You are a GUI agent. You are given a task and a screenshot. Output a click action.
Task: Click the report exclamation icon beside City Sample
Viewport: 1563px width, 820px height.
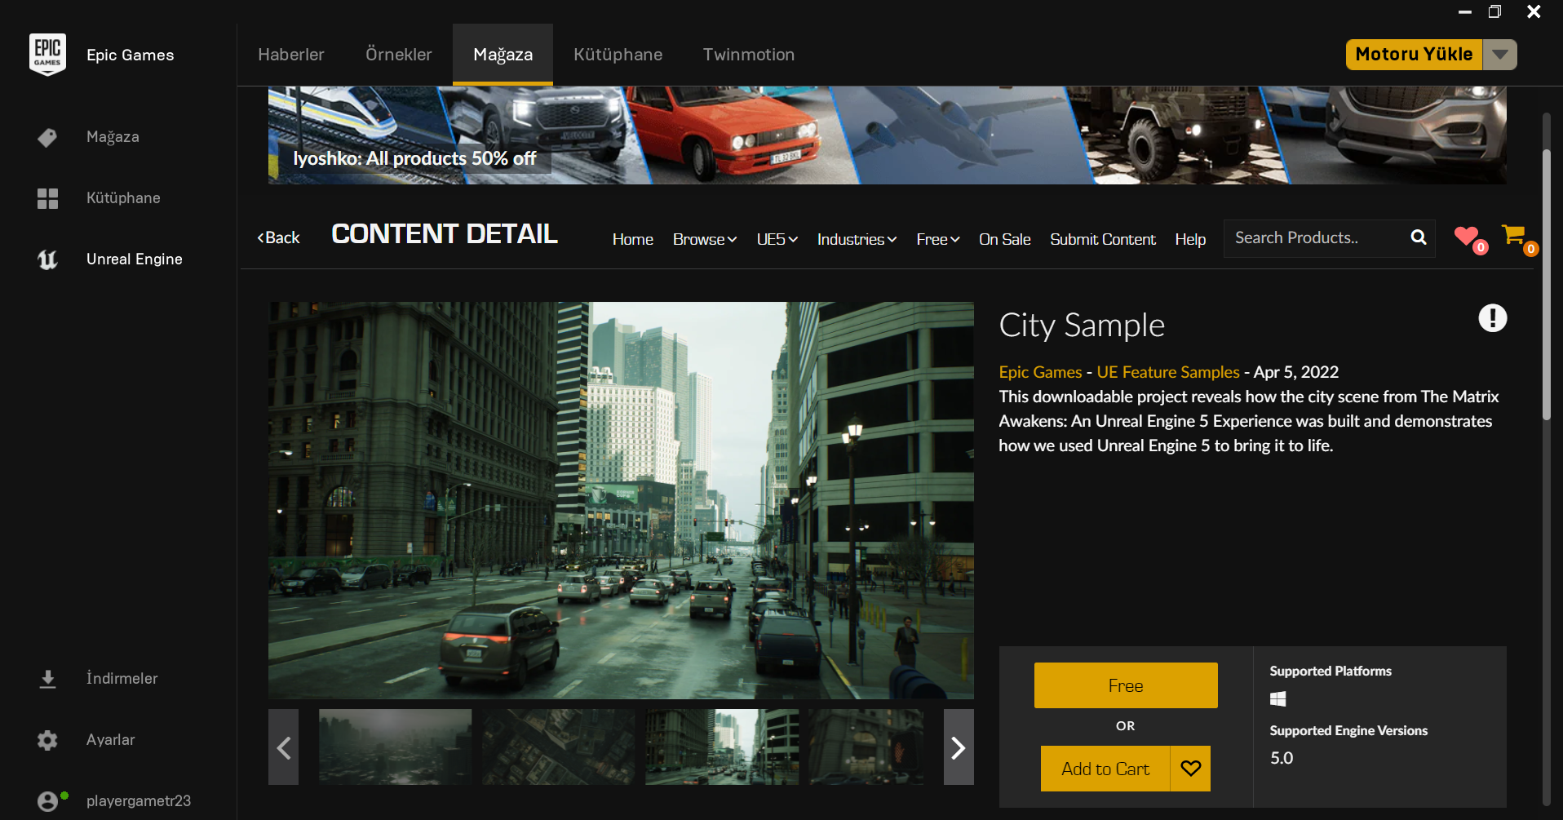(1493, 318)
